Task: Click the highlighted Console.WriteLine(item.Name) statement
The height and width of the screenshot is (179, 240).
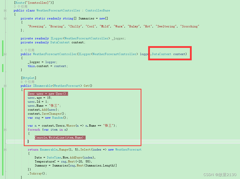Action: (60, 137)
